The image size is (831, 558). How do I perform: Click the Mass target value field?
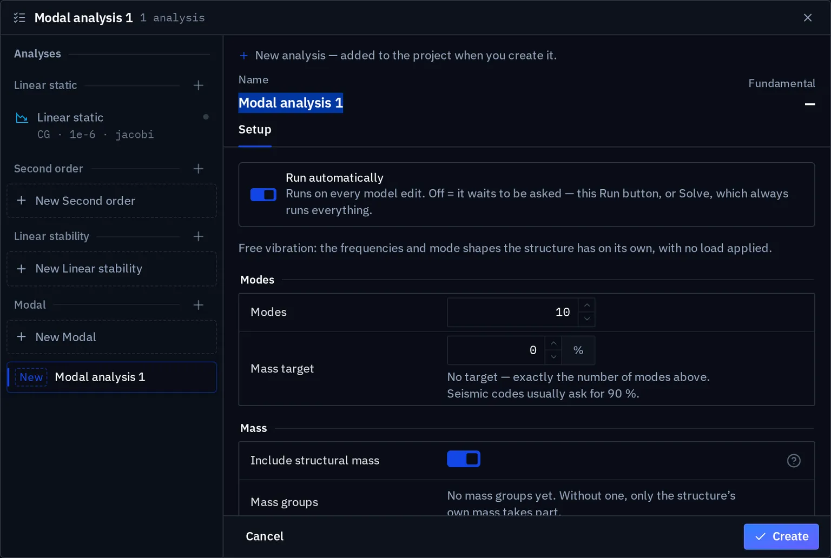(496, 350)
